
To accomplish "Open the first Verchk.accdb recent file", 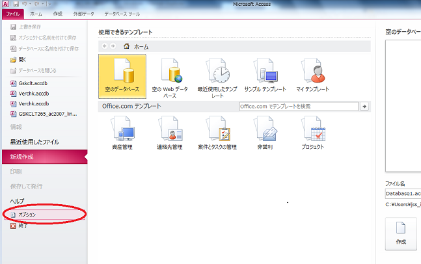I will click(29, 94).
